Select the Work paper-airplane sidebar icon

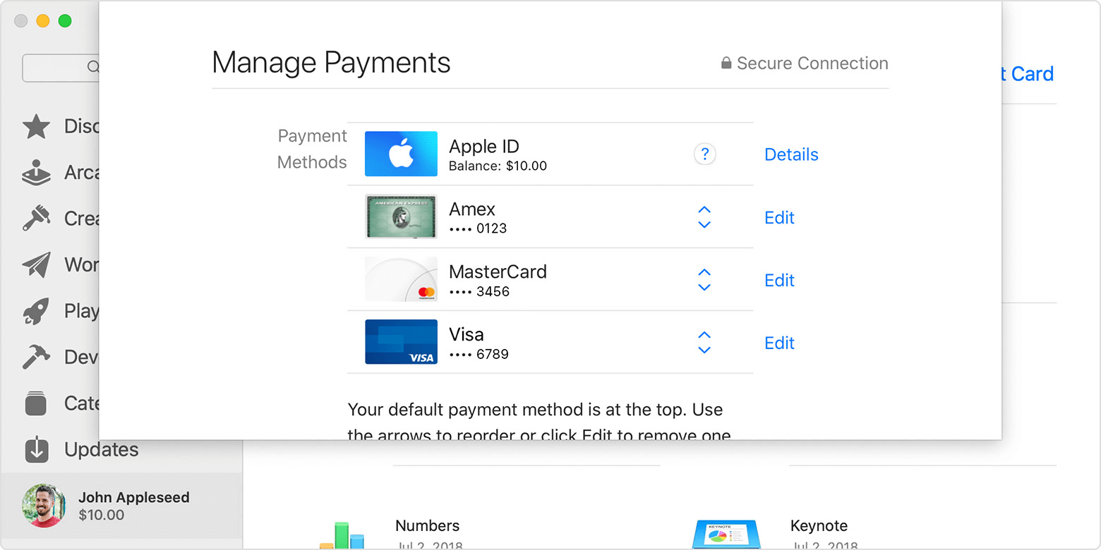click(35, 264)
